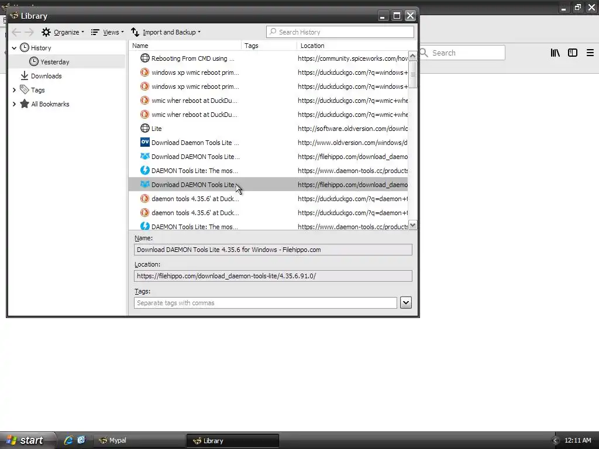This screenshot has height=449, width=599.
Task: Click the All Bookmarks star icon
Action: point(25,104)
